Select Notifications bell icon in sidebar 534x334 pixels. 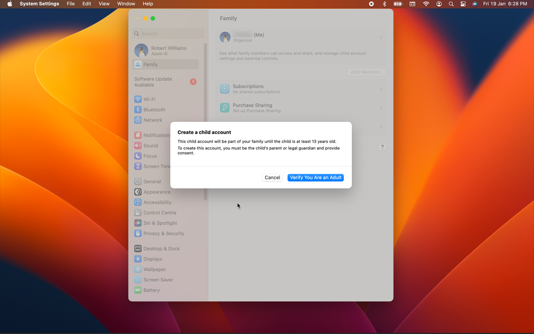pos(138,135)
